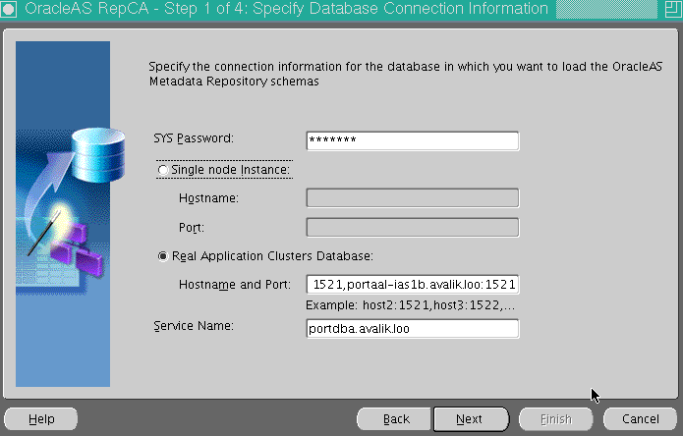Open the window menu icon in title bar
The height and width of the screenshot is (436, 683).
8,9
